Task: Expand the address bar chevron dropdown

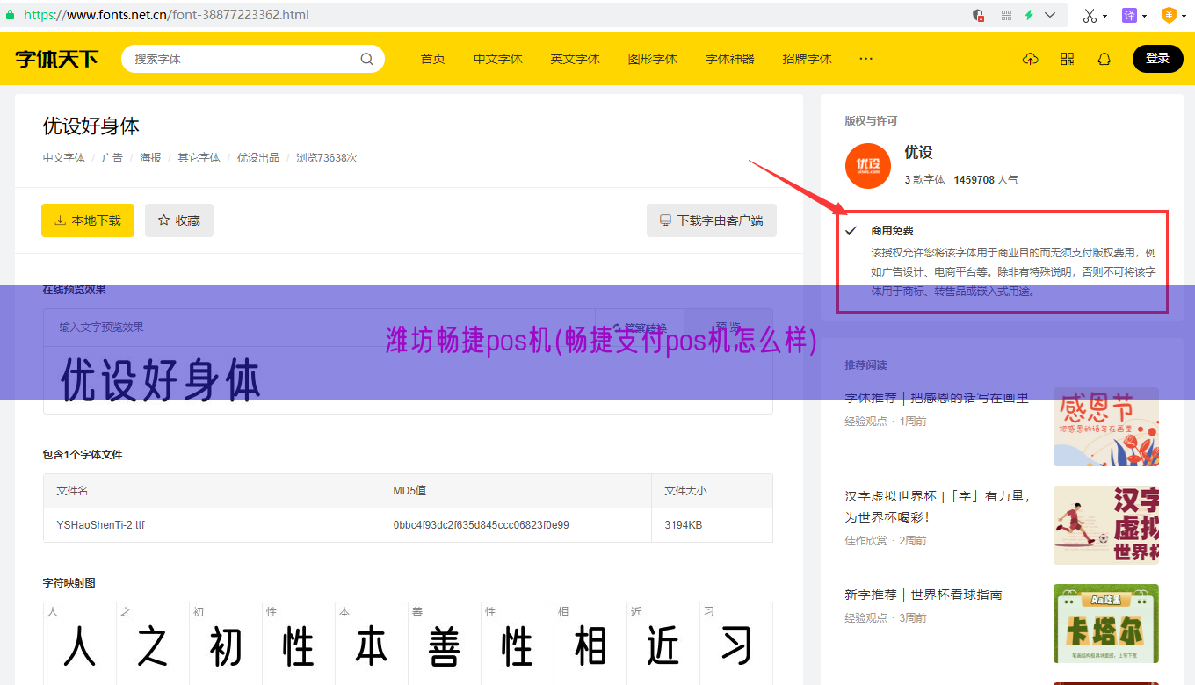Action: (x=1050, y=15)
